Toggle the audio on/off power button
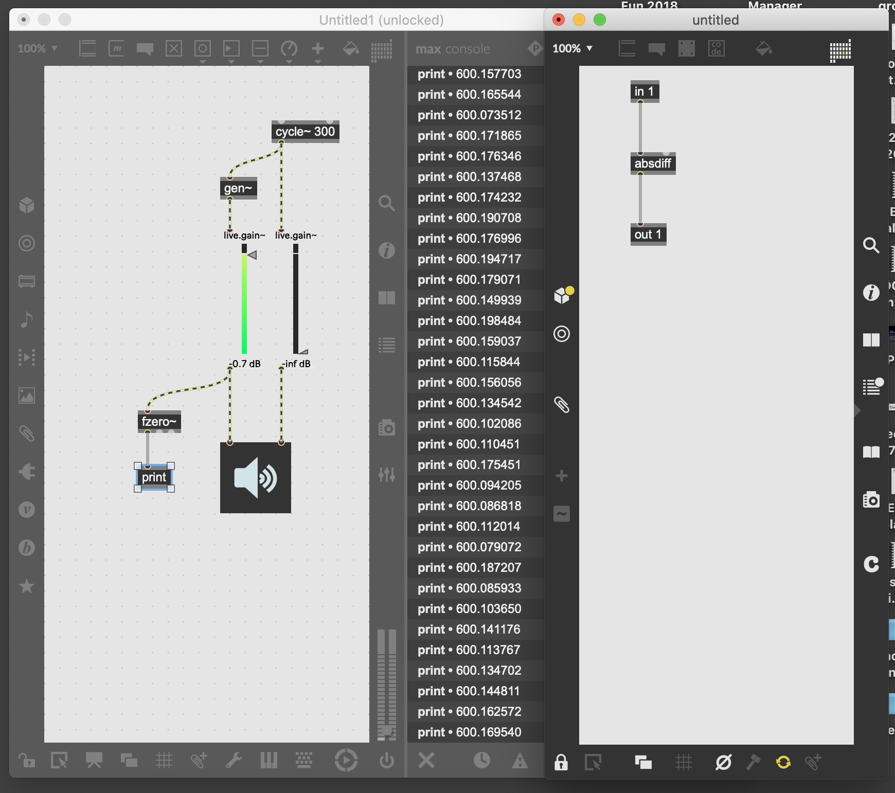 point(386,760)
